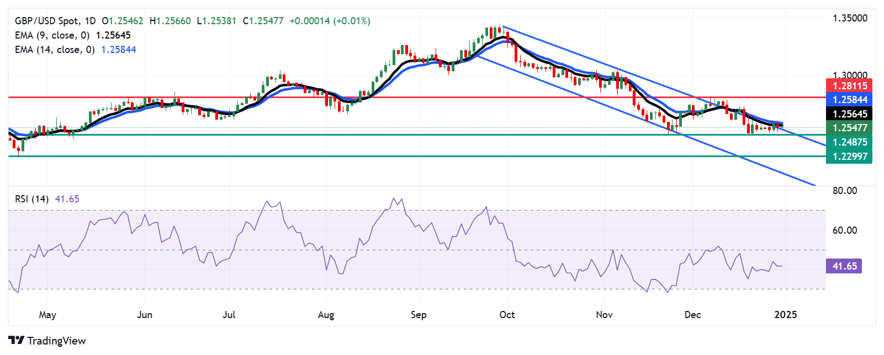This screenshot has height=355, width=884.
Task: Click the black 1.25645 EMA price tag
Action: pos(849,114)
